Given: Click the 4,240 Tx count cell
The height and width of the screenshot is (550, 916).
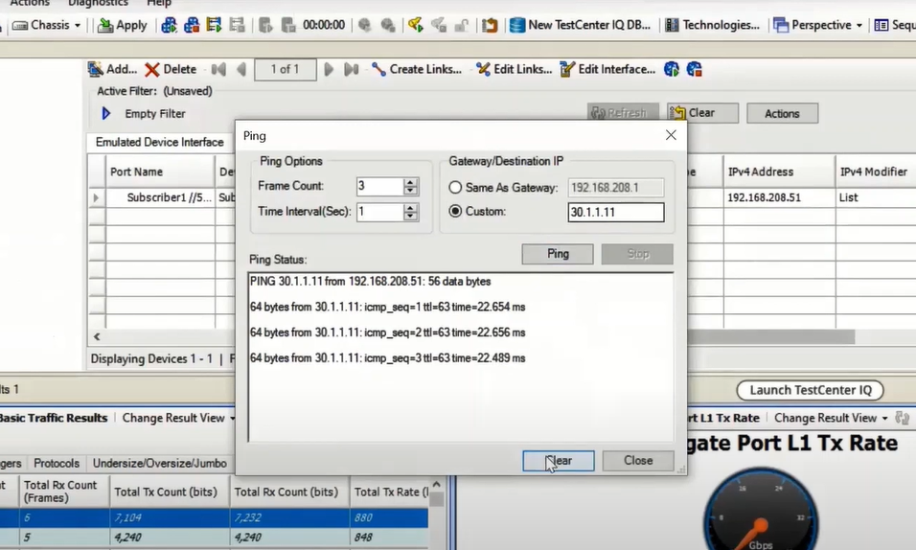Looking at the screenshot, I should 170,538.
